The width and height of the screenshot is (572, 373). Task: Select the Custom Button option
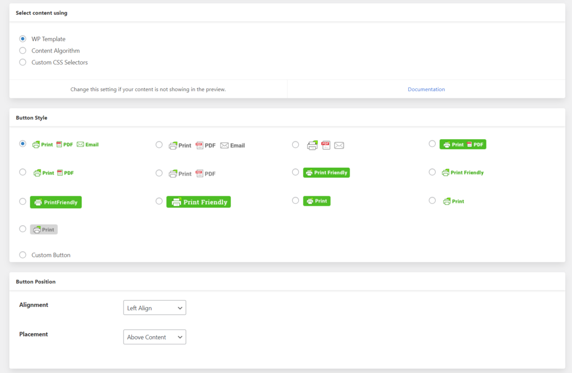pos(22,254)
